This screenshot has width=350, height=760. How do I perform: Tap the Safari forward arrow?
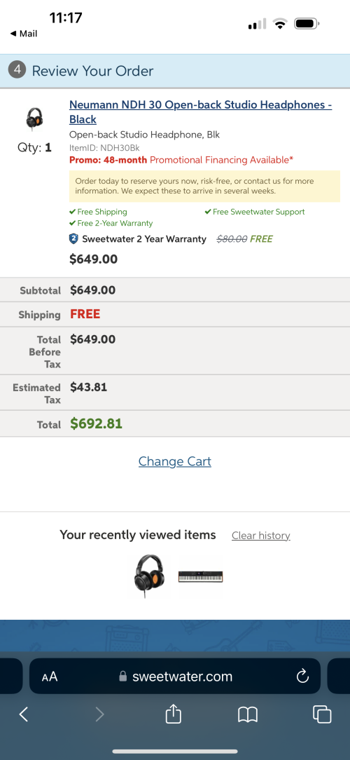click(99, 714)
